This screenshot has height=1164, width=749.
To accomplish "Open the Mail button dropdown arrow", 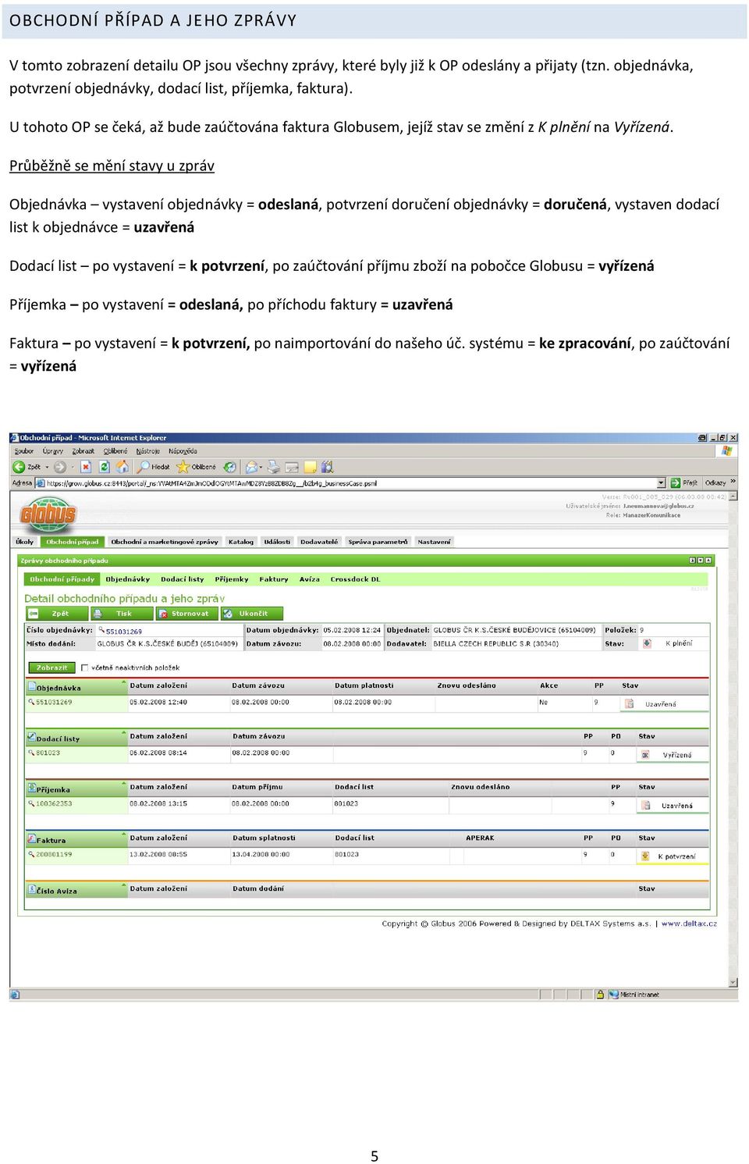I will click(x=261, y=468).
